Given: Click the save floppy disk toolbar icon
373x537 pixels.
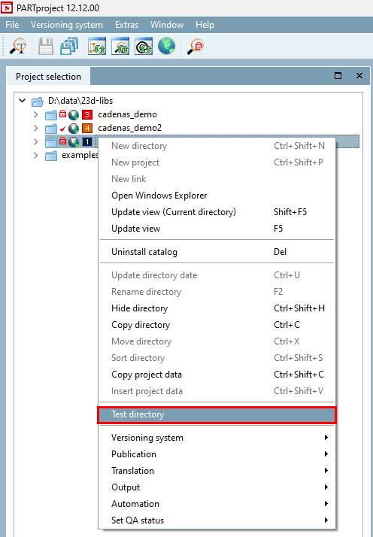Looking at the screenshot, I should click(x=46, y=46).
